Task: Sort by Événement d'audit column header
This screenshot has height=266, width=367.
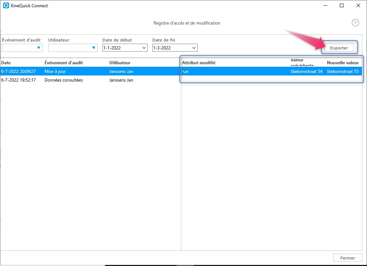Action: point(64,63)
